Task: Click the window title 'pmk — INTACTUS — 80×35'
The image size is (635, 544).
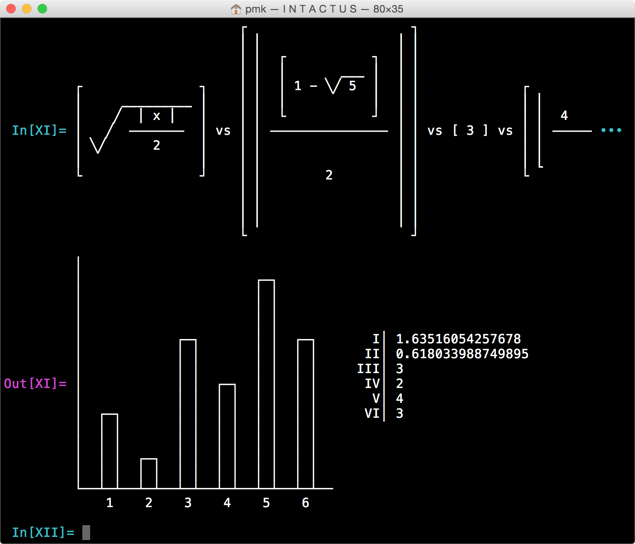Action: (324, 9)
